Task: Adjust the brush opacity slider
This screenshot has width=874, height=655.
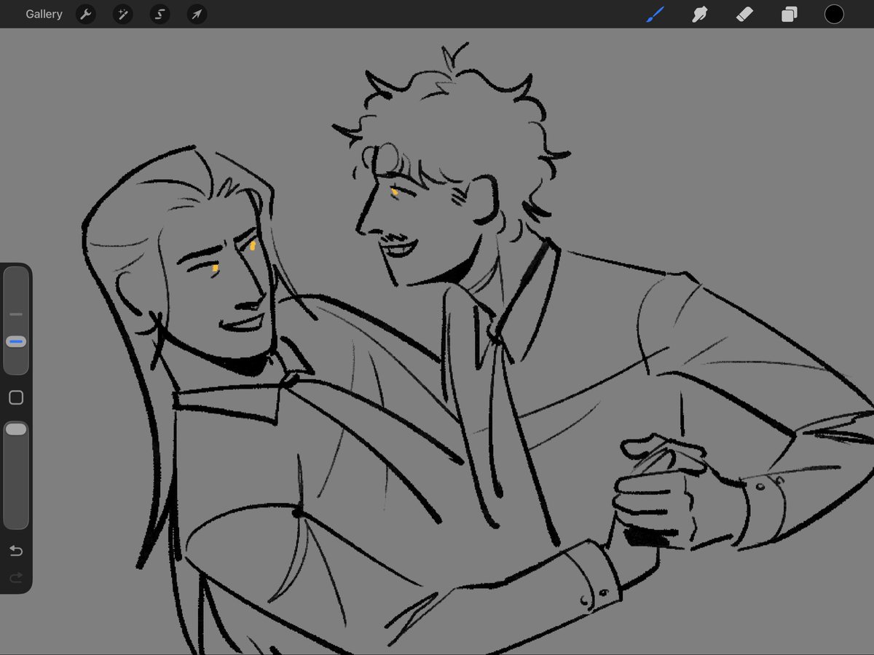Action: tap(16, 475)
